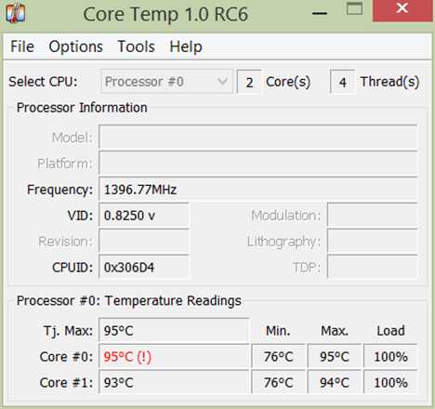The image size is (435, 409).
Task: Click the empty Lithography field
Action: [x=372, y=241]
